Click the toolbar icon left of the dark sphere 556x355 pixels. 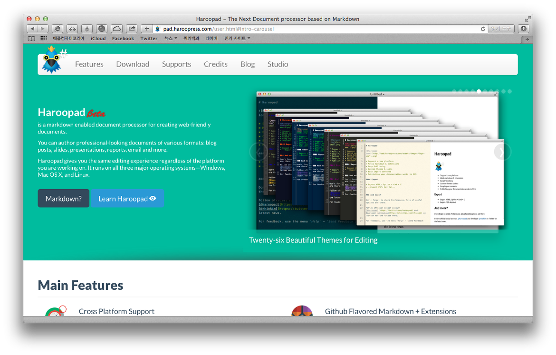pyautogui.click(x=87, y=29)
